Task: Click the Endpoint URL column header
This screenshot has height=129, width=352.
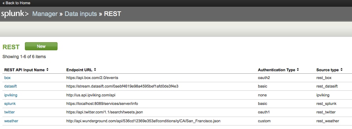Action: tap(79, 70)
